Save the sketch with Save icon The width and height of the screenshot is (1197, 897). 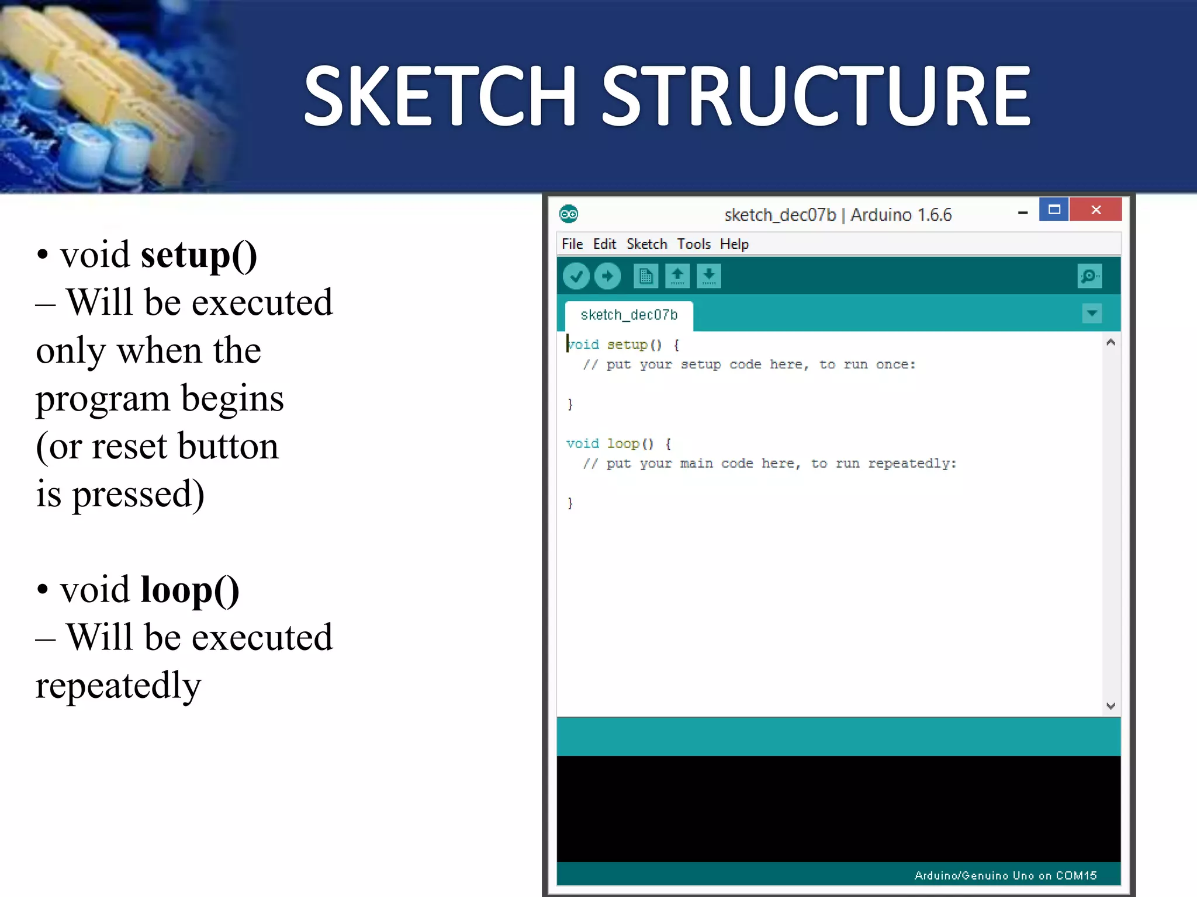708,276
